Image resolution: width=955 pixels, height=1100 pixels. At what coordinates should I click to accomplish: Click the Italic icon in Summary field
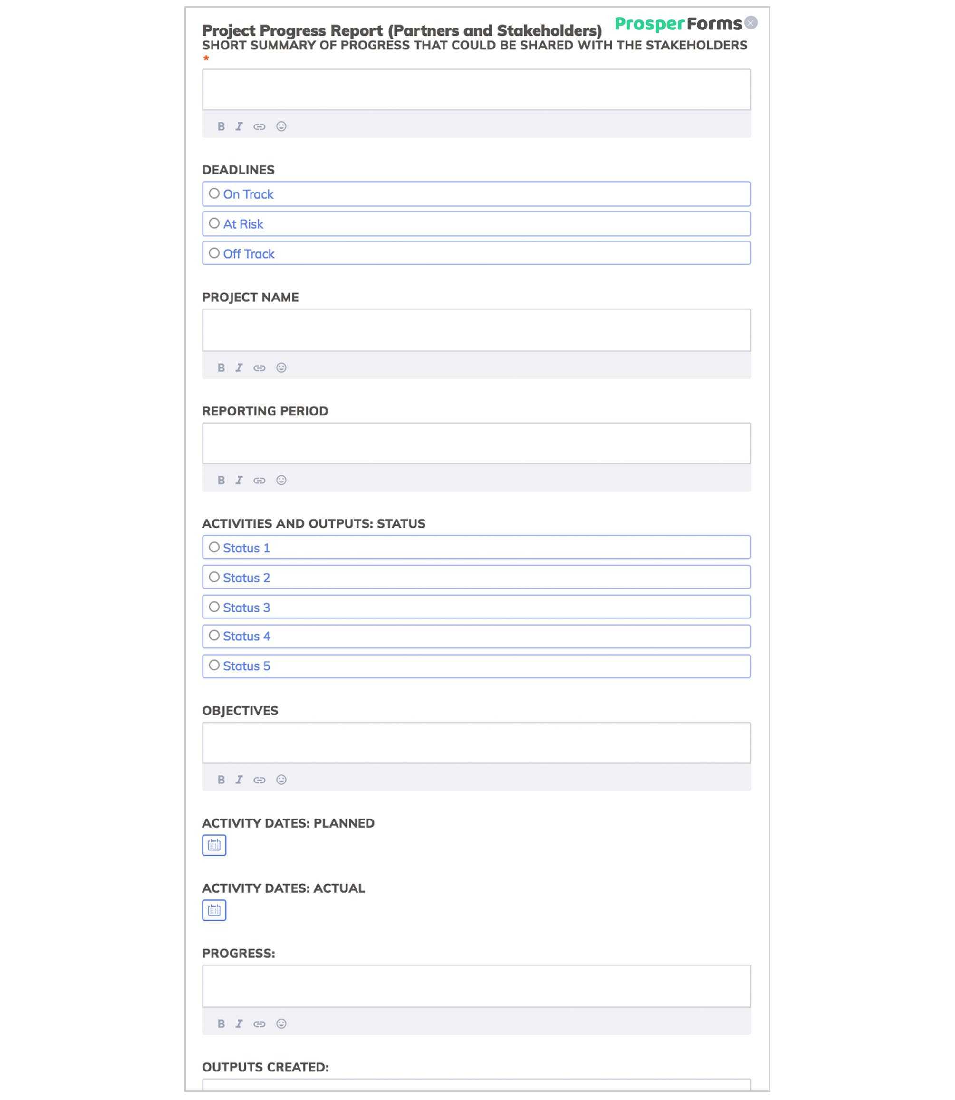coord(240,126)
